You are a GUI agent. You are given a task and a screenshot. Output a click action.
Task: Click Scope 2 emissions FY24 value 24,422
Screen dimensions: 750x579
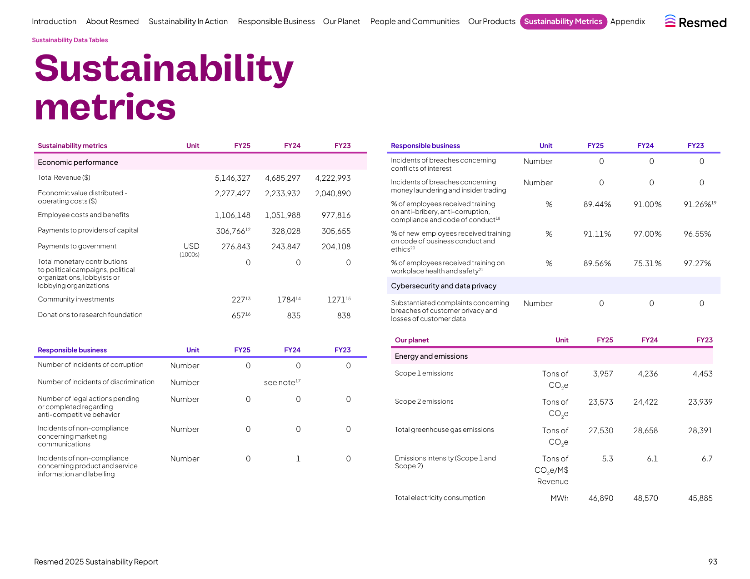coord(645,402)
